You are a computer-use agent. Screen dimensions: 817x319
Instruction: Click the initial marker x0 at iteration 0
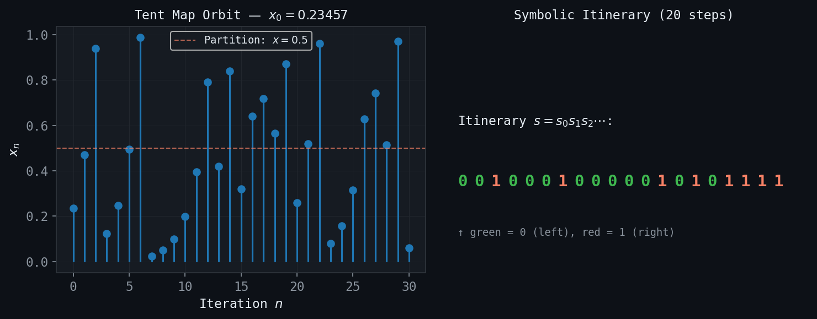(x=73, y=208)
